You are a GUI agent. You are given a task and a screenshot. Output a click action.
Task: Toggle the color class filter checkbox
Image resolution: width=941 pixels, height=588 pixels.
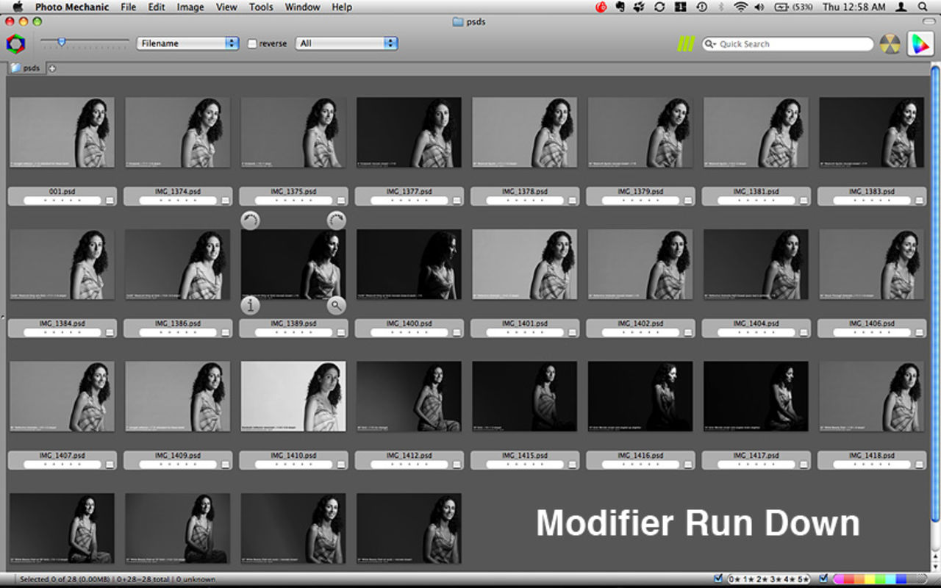(823, 579)
